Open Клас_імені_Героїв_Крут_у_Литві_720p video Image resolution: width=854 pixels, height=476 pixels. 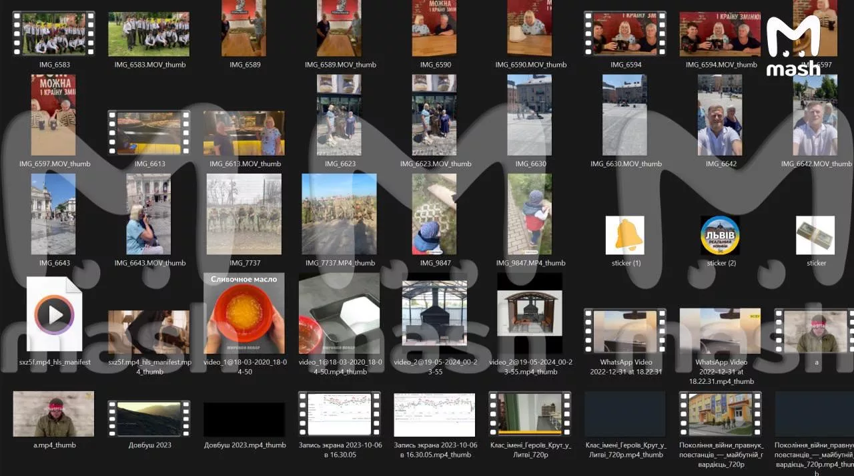(530, 414)
